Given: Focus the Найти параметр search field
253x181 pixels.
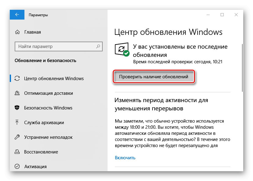Looking at the screenshot, I should [59, 46].
